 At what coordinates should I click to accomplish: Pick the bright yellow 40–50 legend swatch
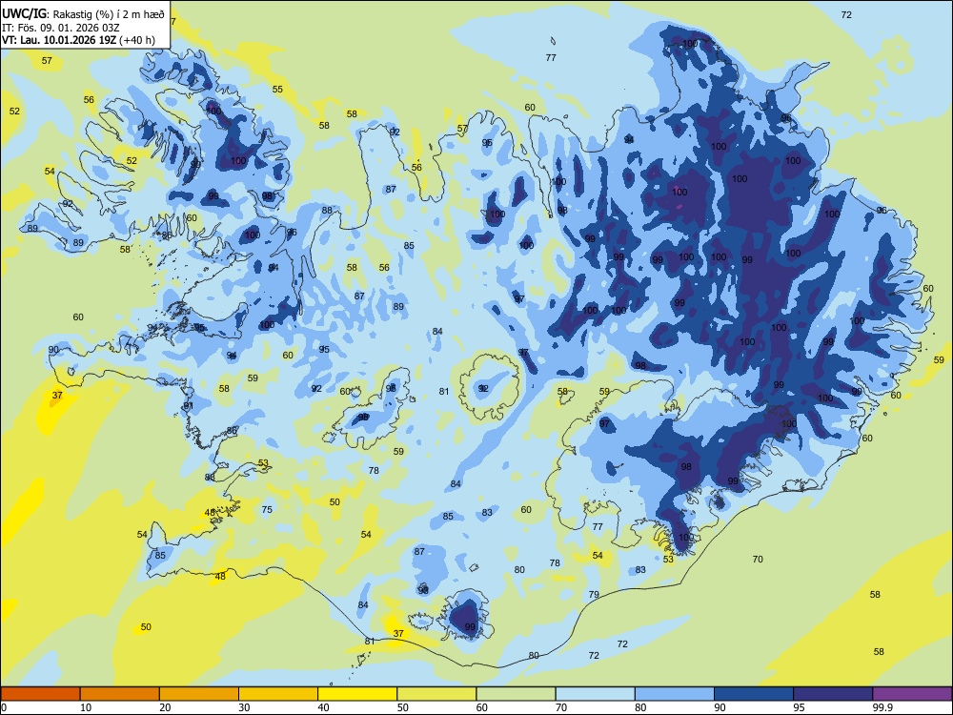point(357,694)
